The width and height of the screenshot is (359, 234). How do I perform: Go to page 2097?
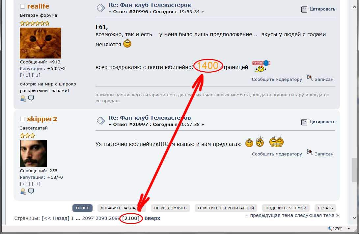pyautogui.click(x=88, y=218)
